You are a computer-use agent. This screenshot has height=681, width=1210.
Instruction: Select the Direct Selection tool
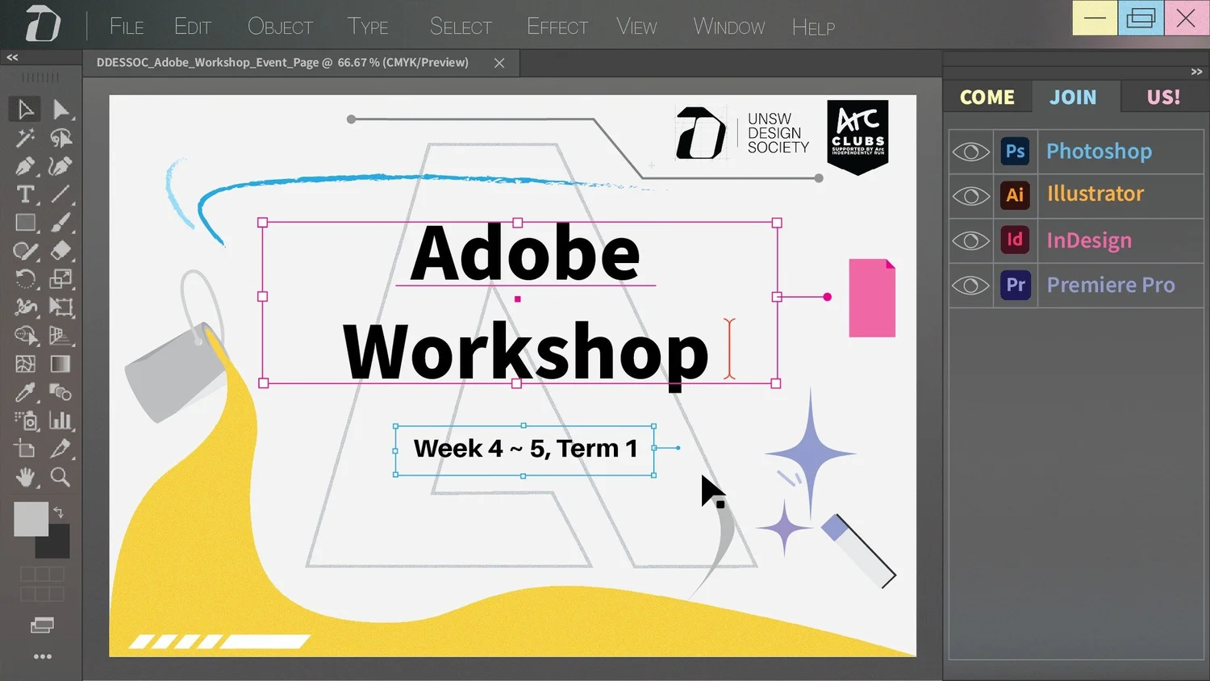click(60, 109)
